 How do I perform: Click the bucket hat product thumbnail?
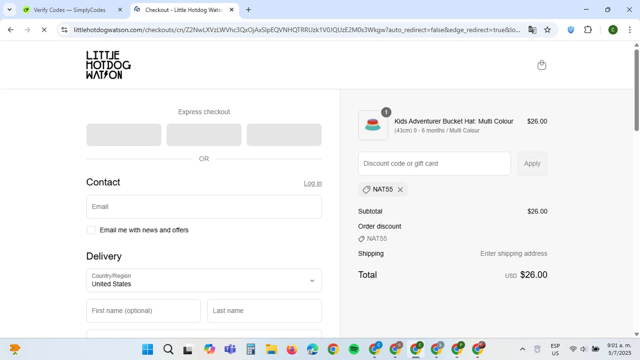coord(373,126)
